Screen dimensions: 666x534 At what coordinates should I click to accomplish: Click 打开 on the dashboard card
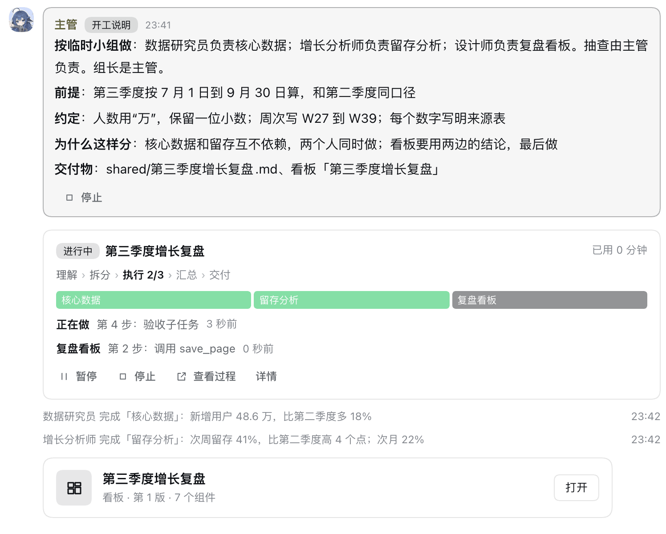[x=577, y=488]
